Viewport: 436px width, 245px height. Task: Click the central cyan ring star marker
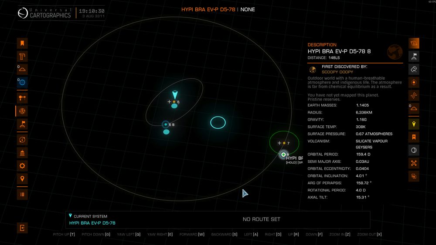pos(218,122)
